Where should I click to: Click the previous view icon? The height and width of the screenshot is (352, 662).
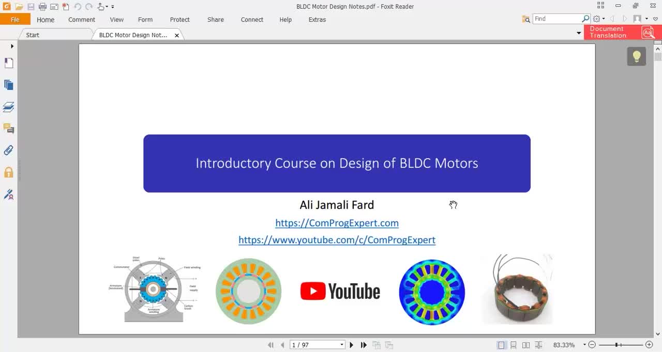[377, 345]
